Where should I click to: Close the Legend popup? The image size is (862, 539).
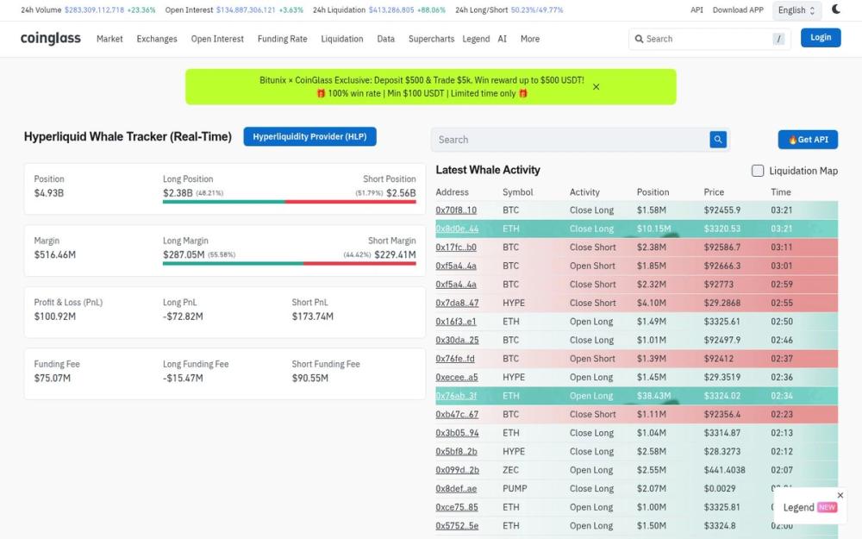840,496
